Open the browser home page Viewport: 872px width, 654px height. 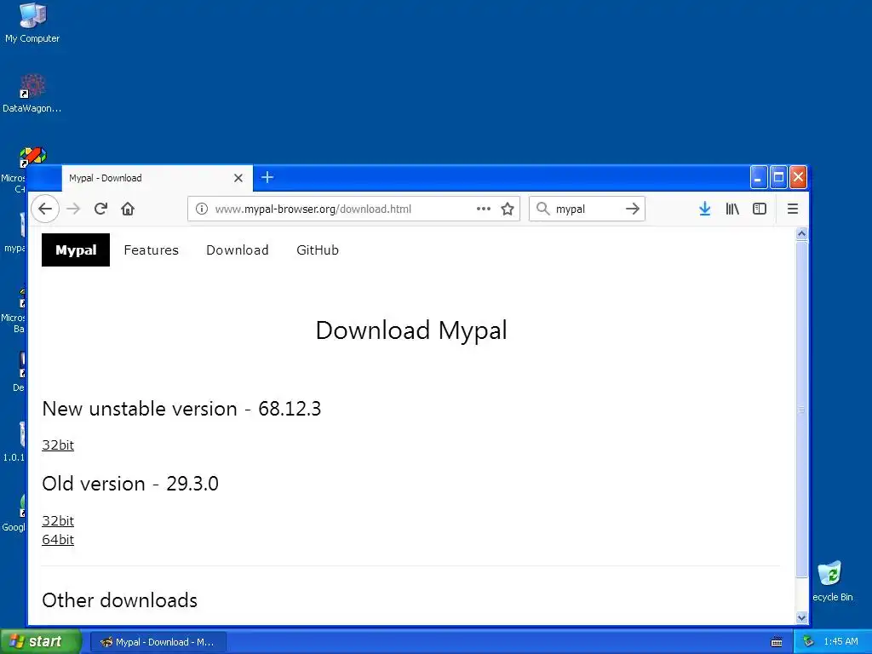tap(128, 209)
